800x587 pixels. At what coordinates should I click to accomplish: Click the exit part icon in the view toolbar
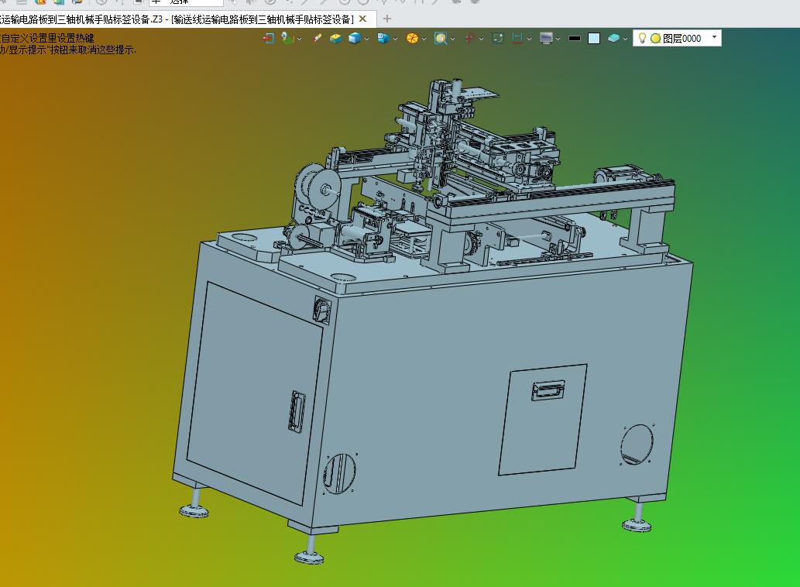point(269,38)
